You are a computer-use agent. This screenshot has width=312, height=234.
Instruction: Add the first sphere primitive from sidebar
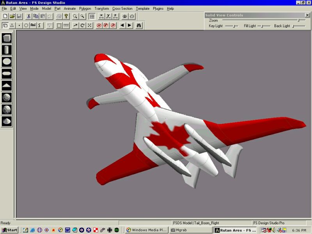[7, 97]
